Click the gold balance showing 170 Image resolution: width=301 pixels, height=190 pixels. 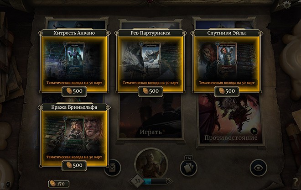[59, 184]
